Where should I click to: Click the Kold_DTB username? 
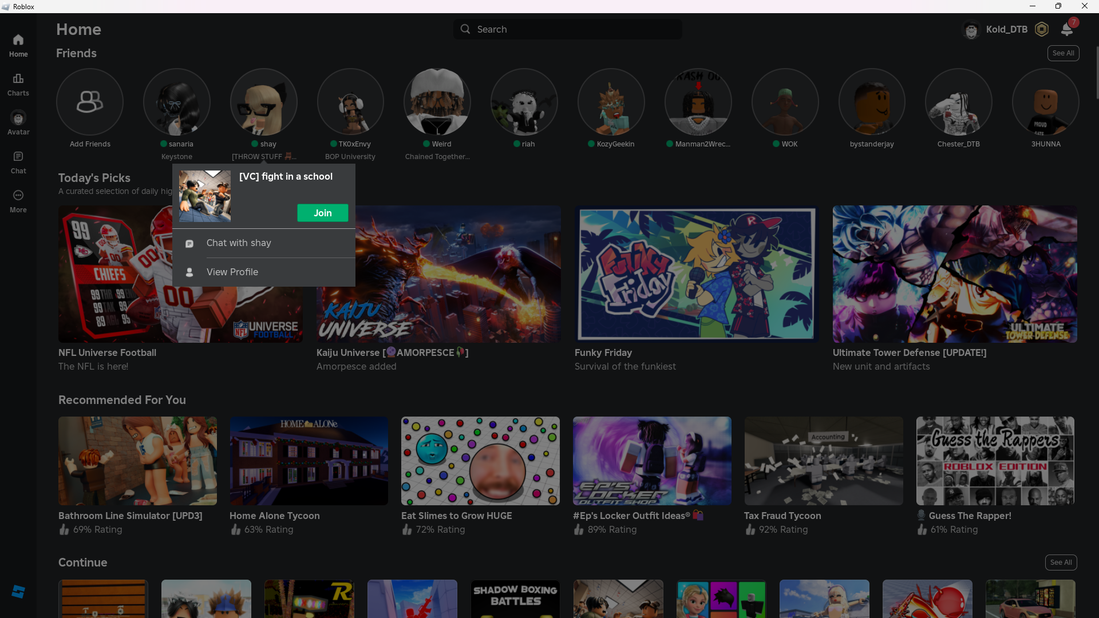1007,29
